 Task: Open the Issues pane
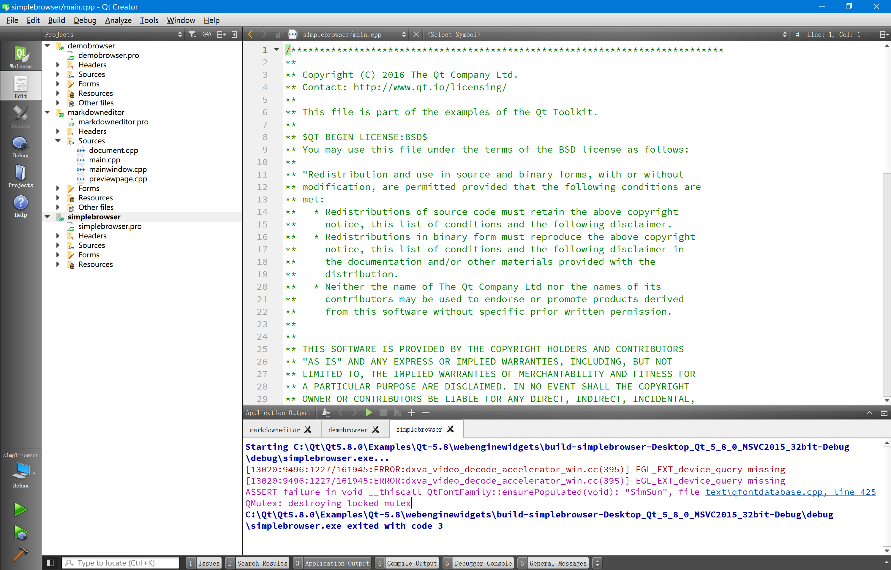[x=204, y=563]
